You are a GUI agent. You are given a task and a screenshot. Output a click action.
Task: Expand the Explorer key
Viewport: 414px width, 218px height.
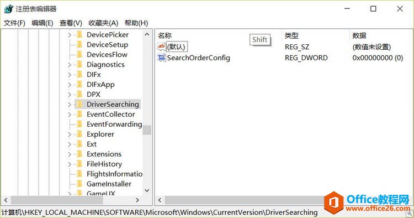[x=70, y=134]
